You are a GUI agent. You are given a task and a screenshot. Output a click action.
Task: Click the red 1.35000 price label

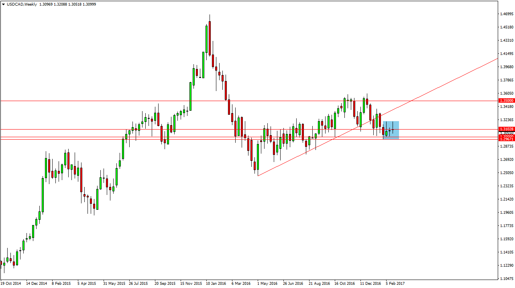point(506,100)
